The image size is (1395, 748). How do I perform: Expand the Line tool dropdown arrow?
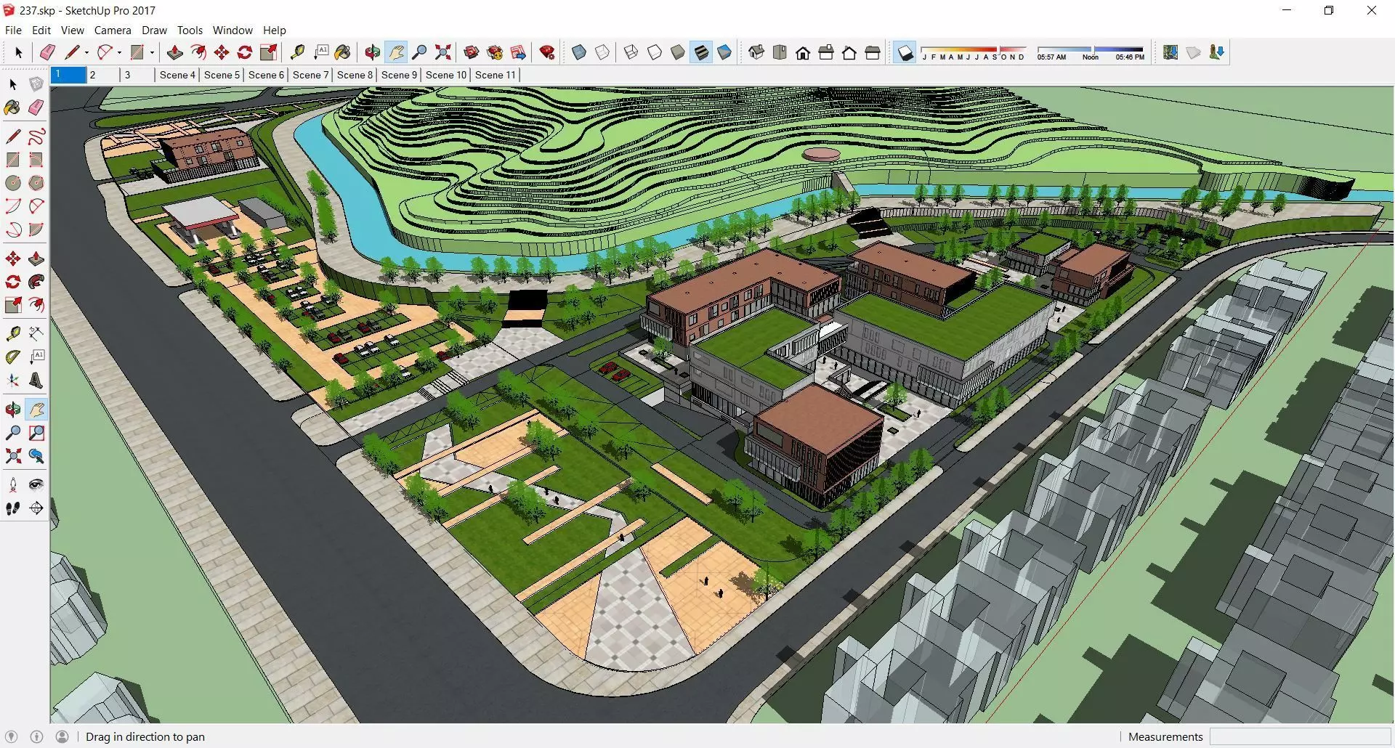click(x=86, y=52)
